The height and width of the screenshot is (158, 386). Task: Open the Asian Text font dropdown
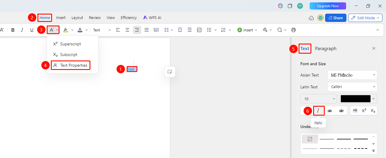click(352, 75)
